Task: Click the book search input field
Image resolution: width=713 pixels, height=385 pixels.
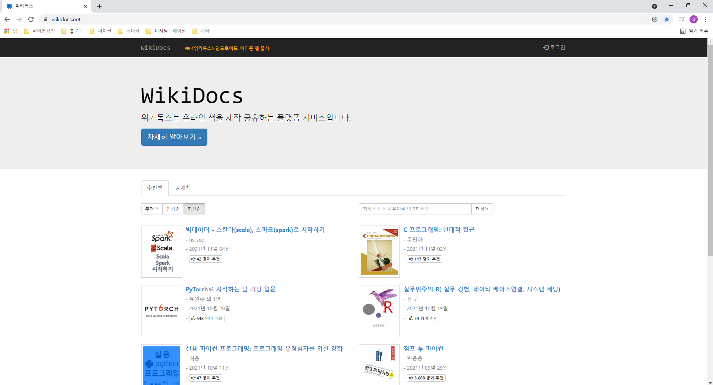Action: pyautogui.click(x=415, y=209)
